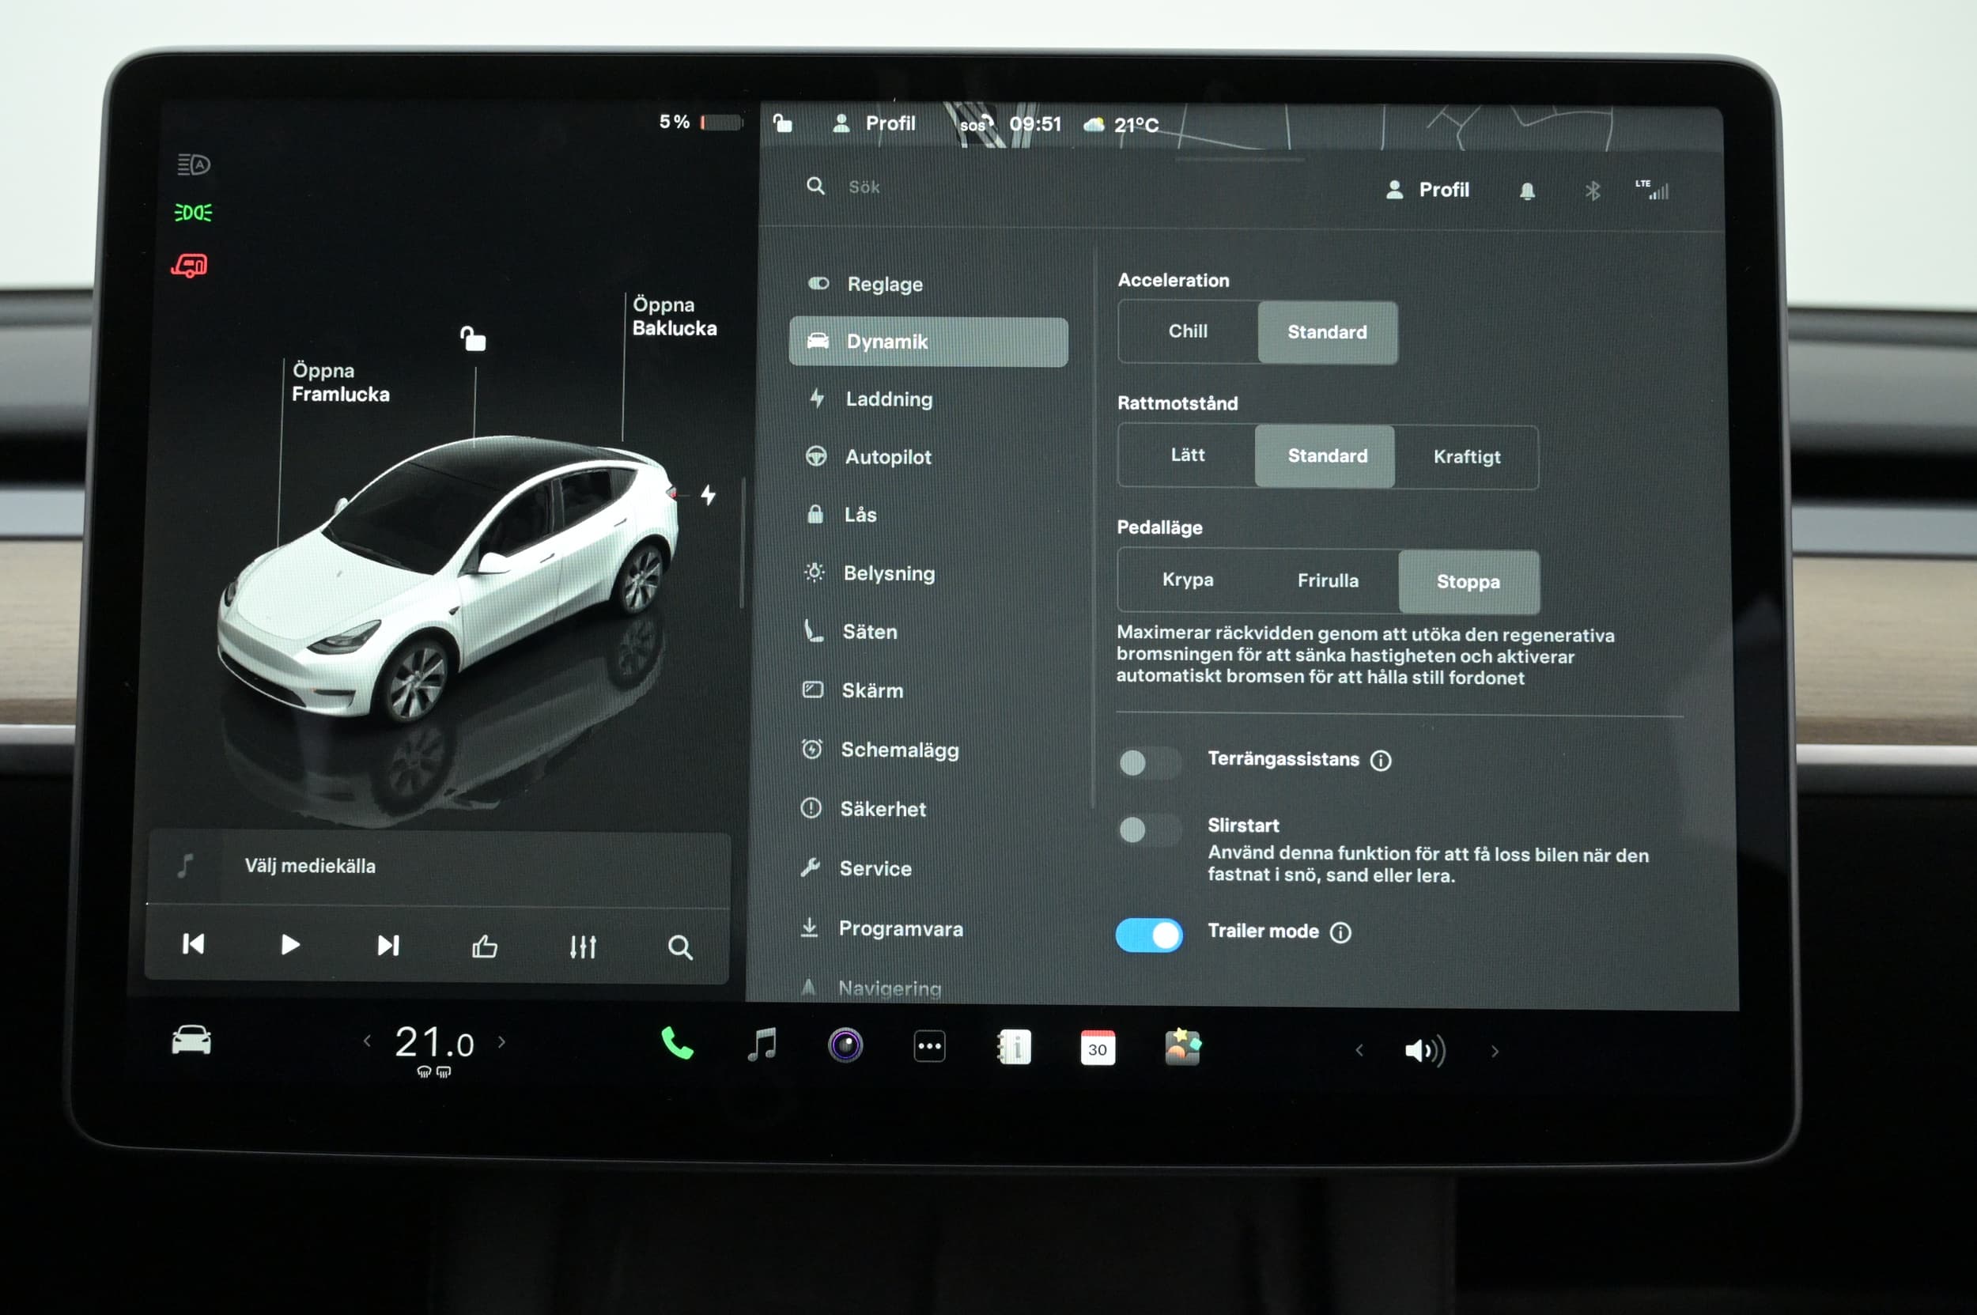Open the three-dots app launcher
The width and height of the screenshot is (1977, 1315).
(929, 1047)
